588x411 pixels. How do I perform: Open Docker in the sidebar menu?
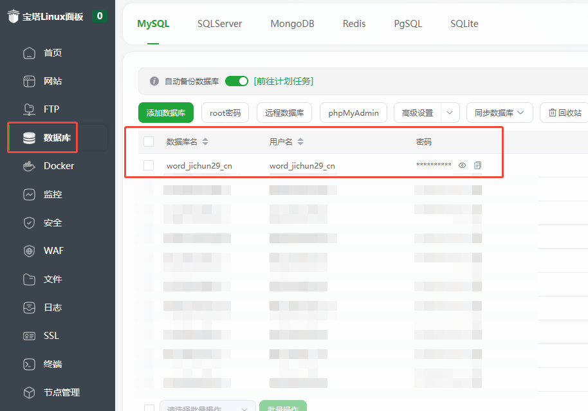click(59, 166)
